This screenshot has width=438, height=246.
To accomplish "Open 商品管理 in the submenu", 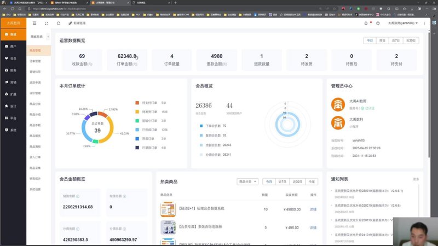I will [x=38, y=50].
